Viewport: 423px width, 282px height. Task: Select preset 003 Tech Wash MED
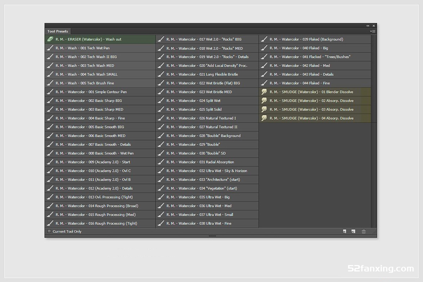[100, 66]
